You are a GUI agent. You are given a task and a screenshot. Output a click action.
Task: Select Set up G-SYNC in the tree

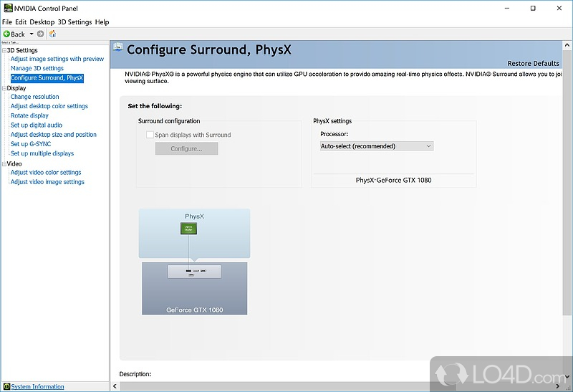pyautogui.click(x=30, y=144)
